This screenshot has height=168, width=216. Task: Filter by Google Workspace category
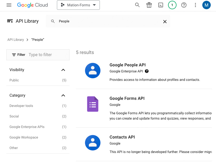38,137
